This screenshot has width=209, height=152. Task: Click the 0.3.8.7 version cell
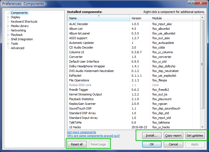(136, 52)
